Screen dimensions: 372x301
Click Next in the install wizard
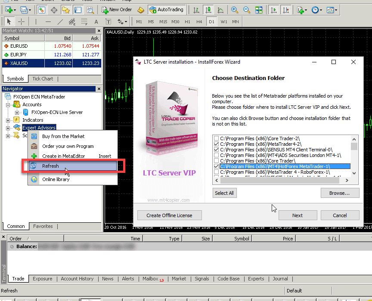point(298,215)
